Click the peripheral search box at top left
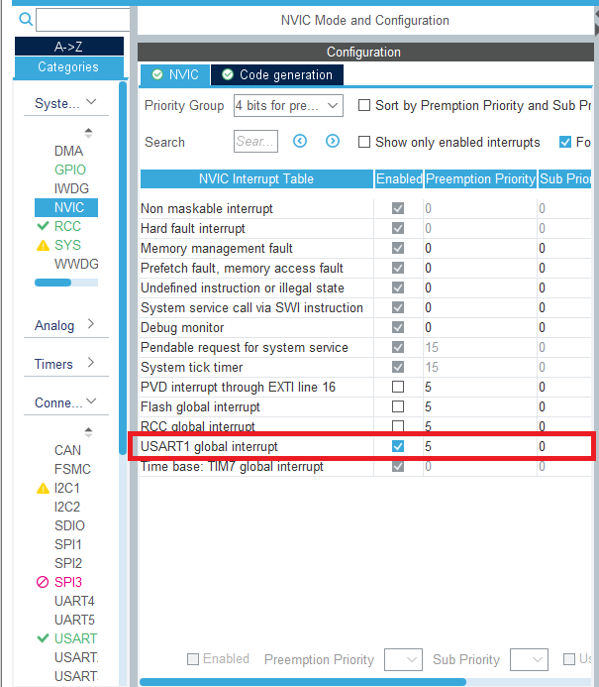 pos(83,20)
